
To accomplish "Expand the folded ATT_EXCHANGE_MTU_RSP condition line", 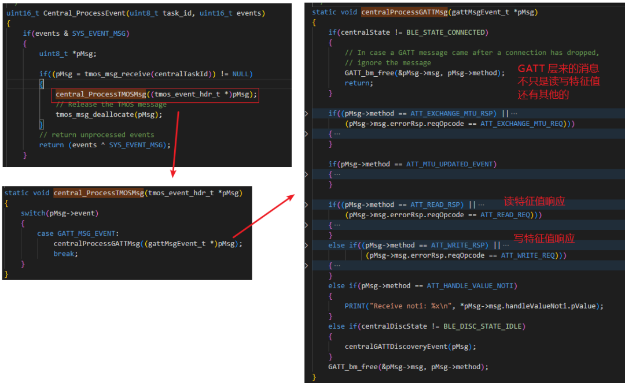I will pyautogui.click(x=307, y=113).
